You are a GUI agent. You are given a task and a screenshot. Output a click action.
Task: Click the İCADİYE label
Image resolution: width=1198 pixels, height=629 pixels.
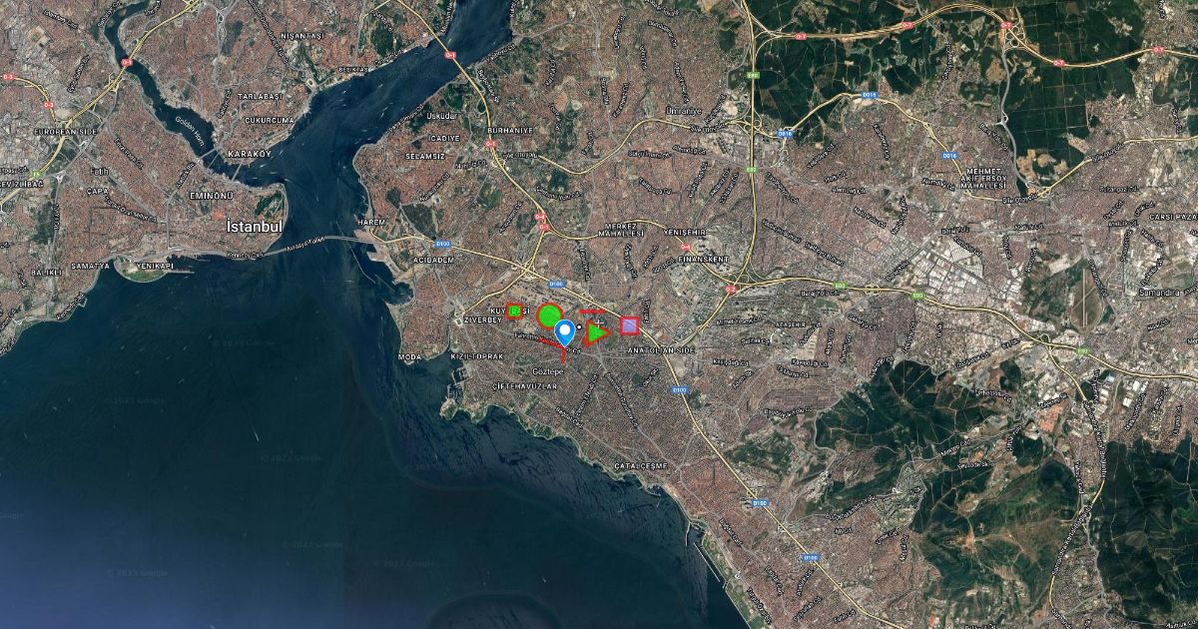[443, 138]
